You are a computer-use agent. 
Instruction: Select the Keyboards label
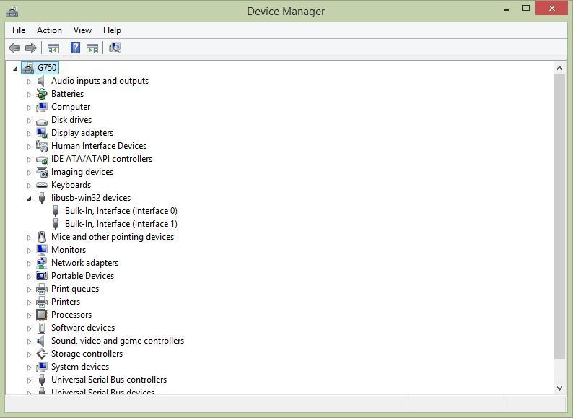[x=71, y=185]
